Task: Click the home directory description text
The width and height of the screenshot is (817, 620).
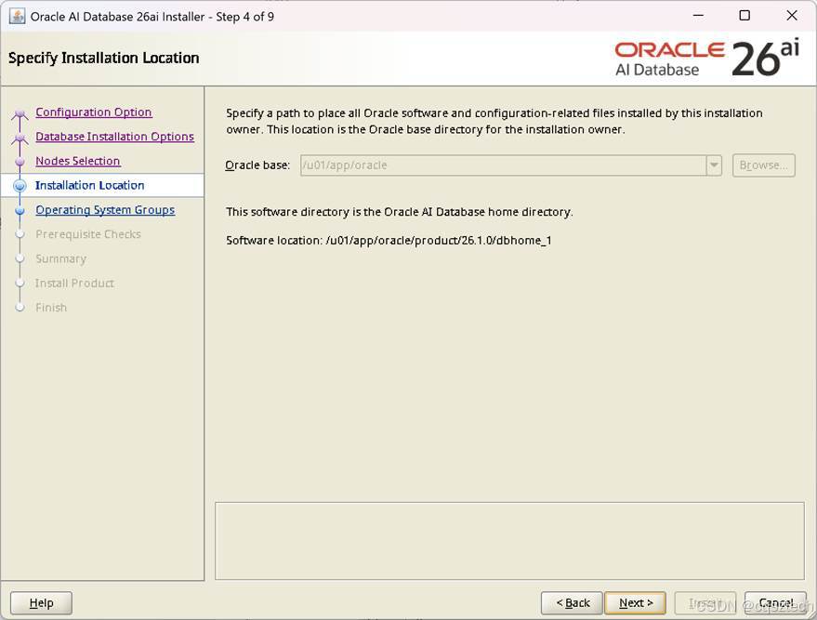Action: coord(399,212)
